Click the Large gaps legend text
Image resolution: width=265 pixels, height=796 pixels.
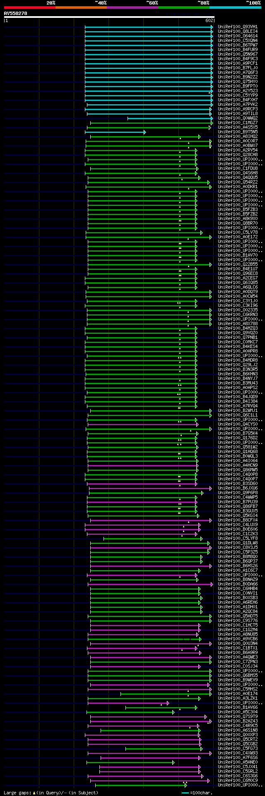tap(51, 793)
